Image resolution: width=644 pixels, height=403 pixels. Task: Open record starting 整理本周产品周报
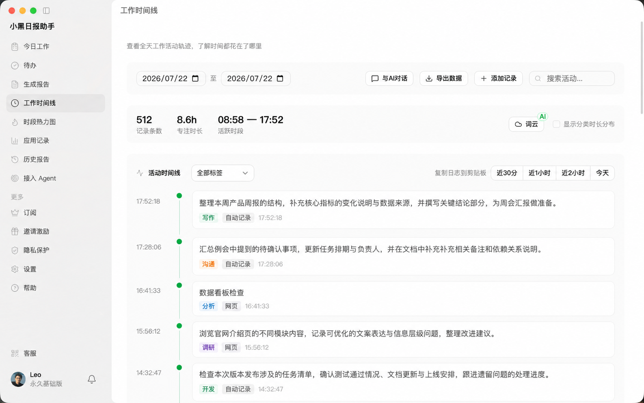tap(403, 210)
